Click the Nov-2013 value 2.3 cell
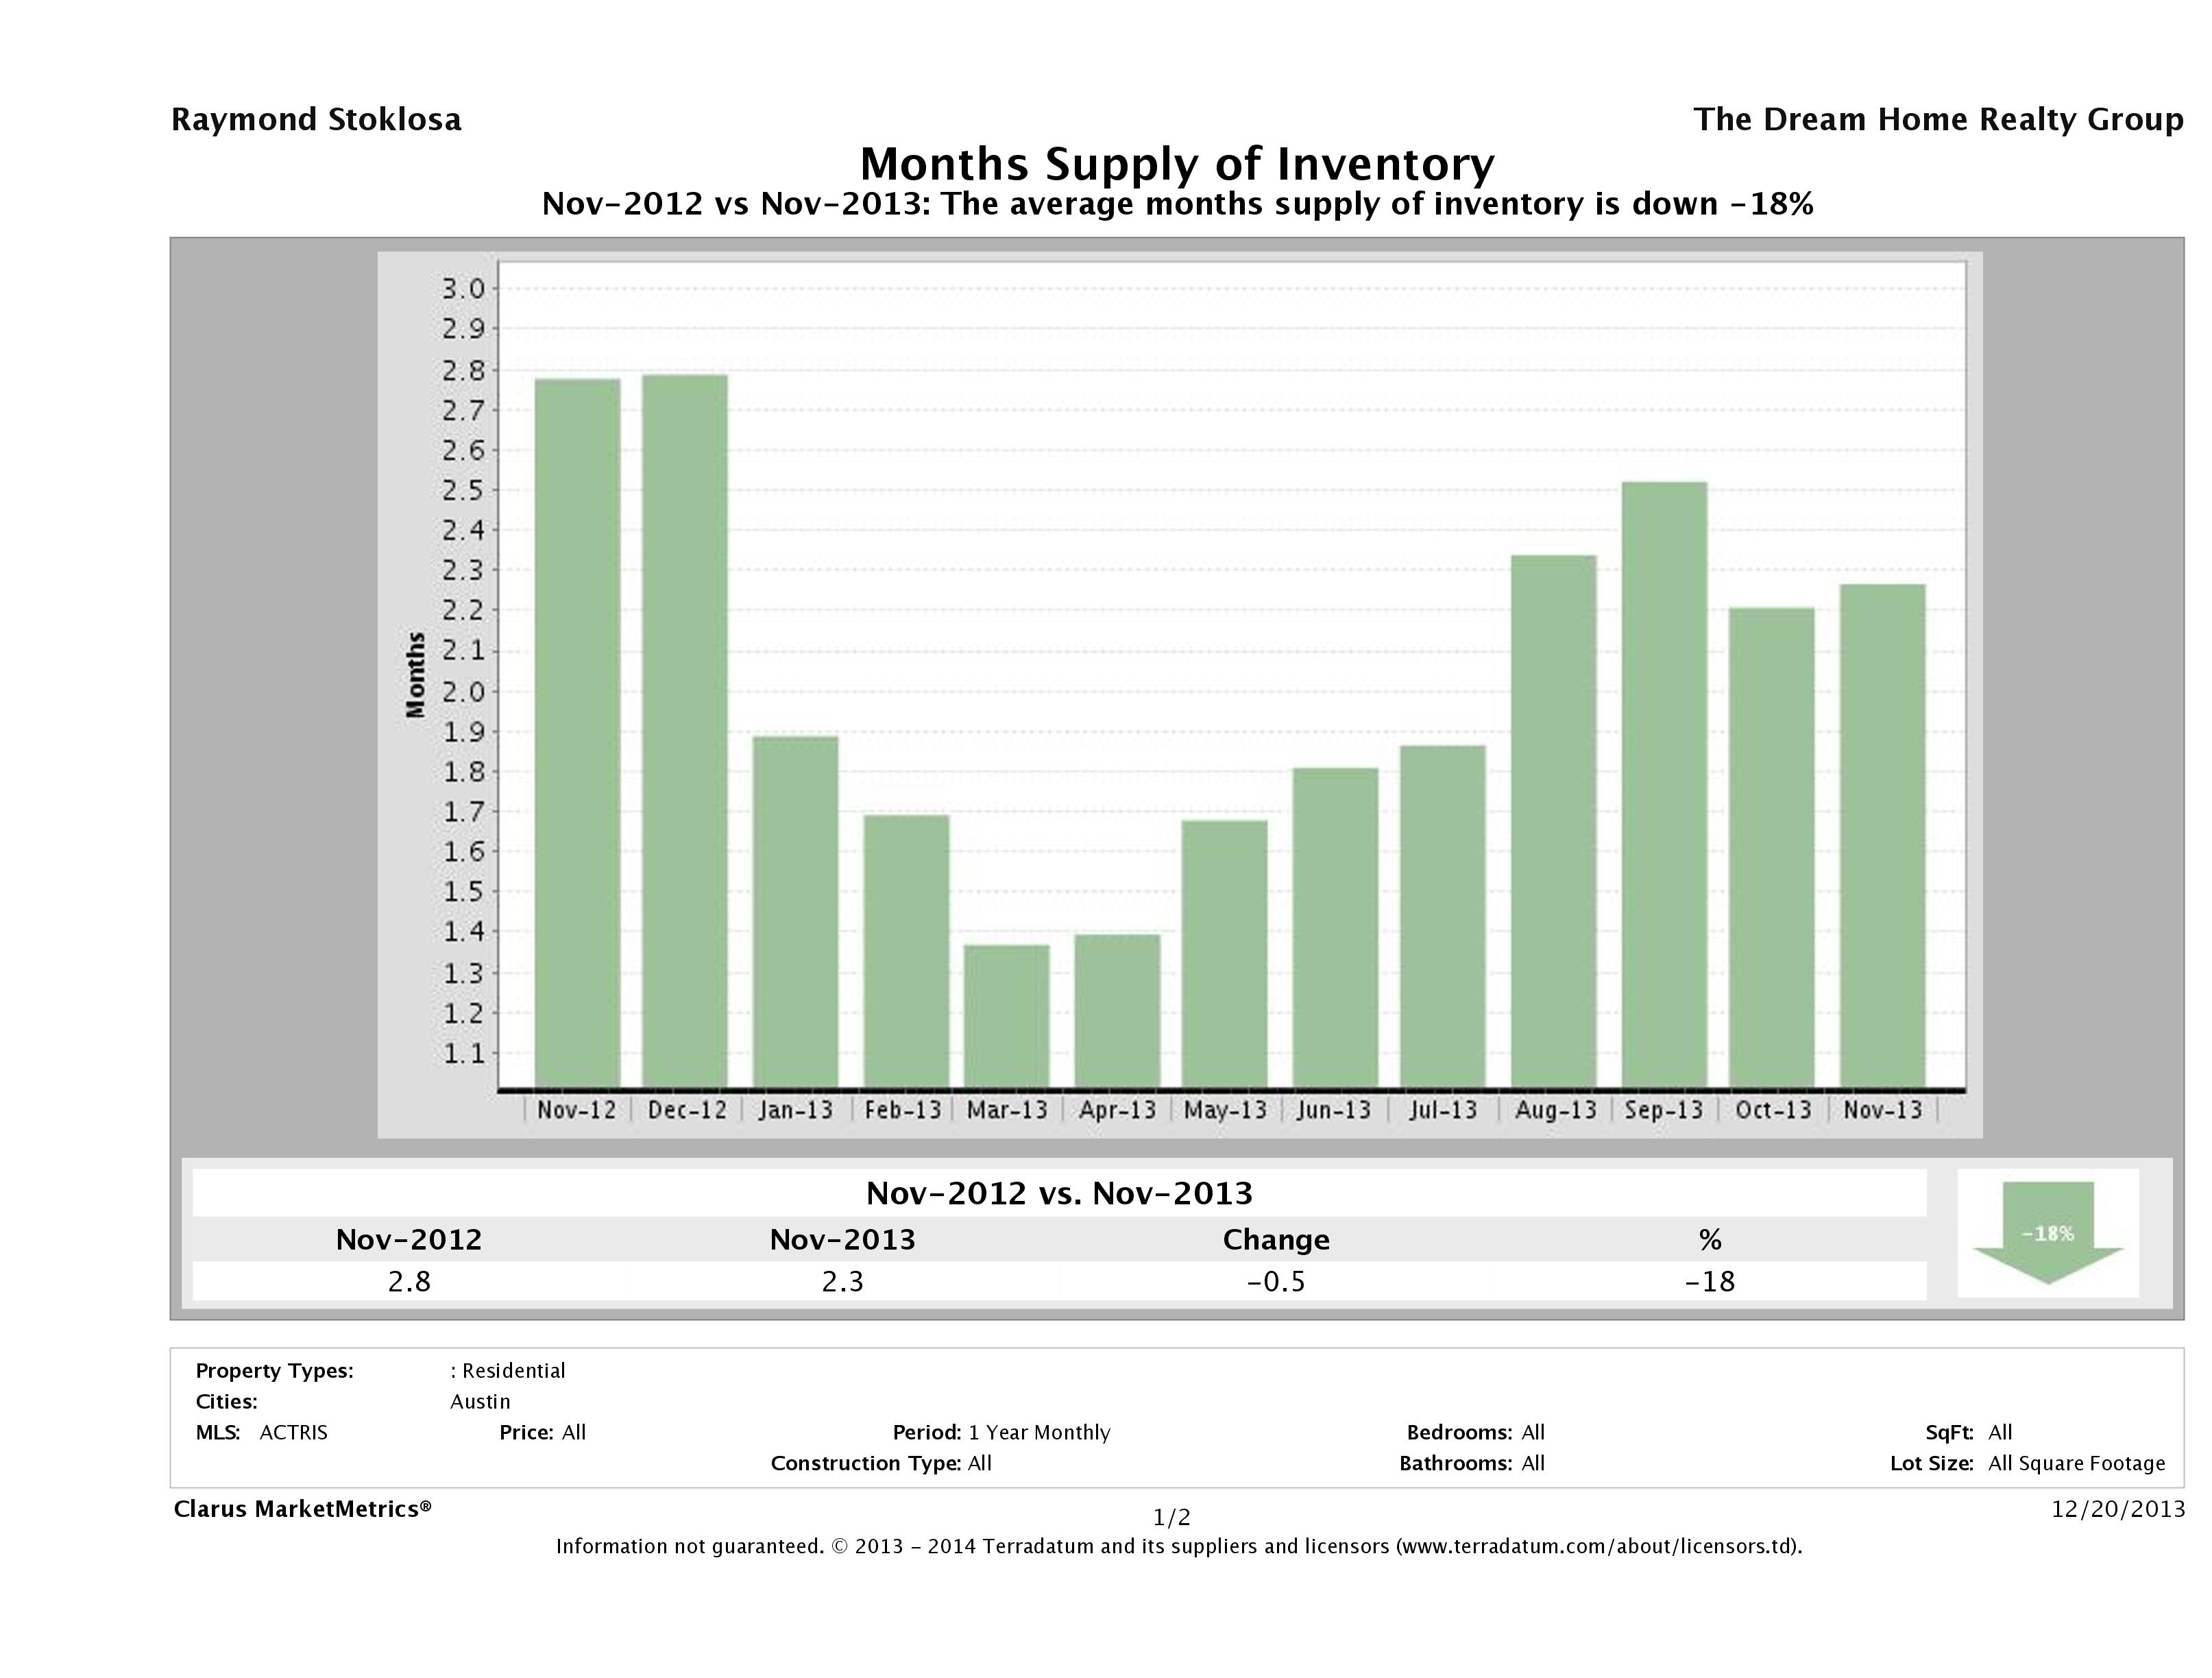Viewport: 2212px width, 1678px height. pyautogui.click(x=842, y=1281)
